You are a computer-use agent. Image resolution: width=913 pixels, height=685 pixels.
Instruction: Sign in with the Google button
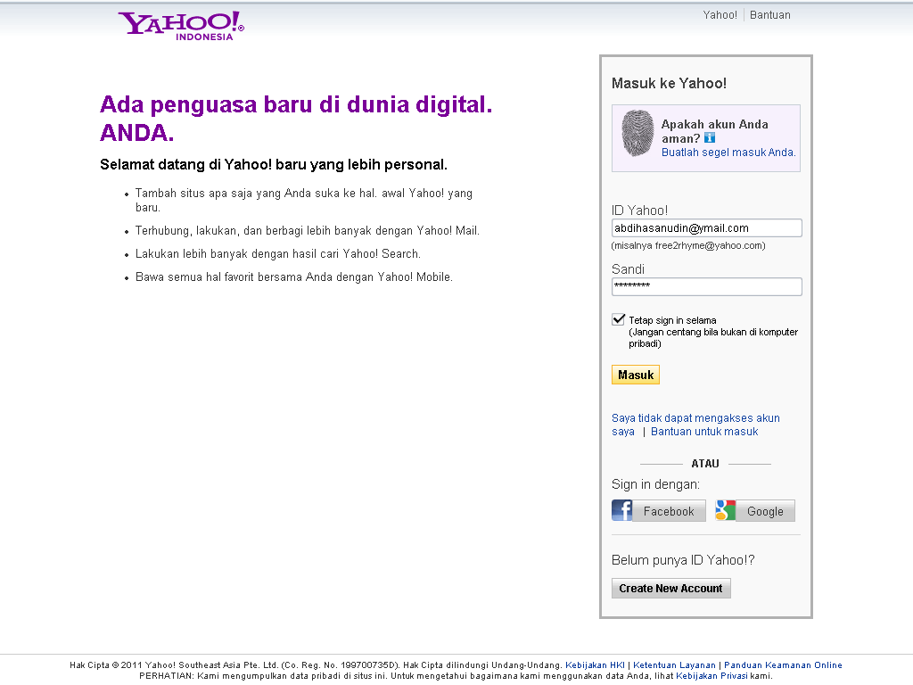tap(754, 511)
